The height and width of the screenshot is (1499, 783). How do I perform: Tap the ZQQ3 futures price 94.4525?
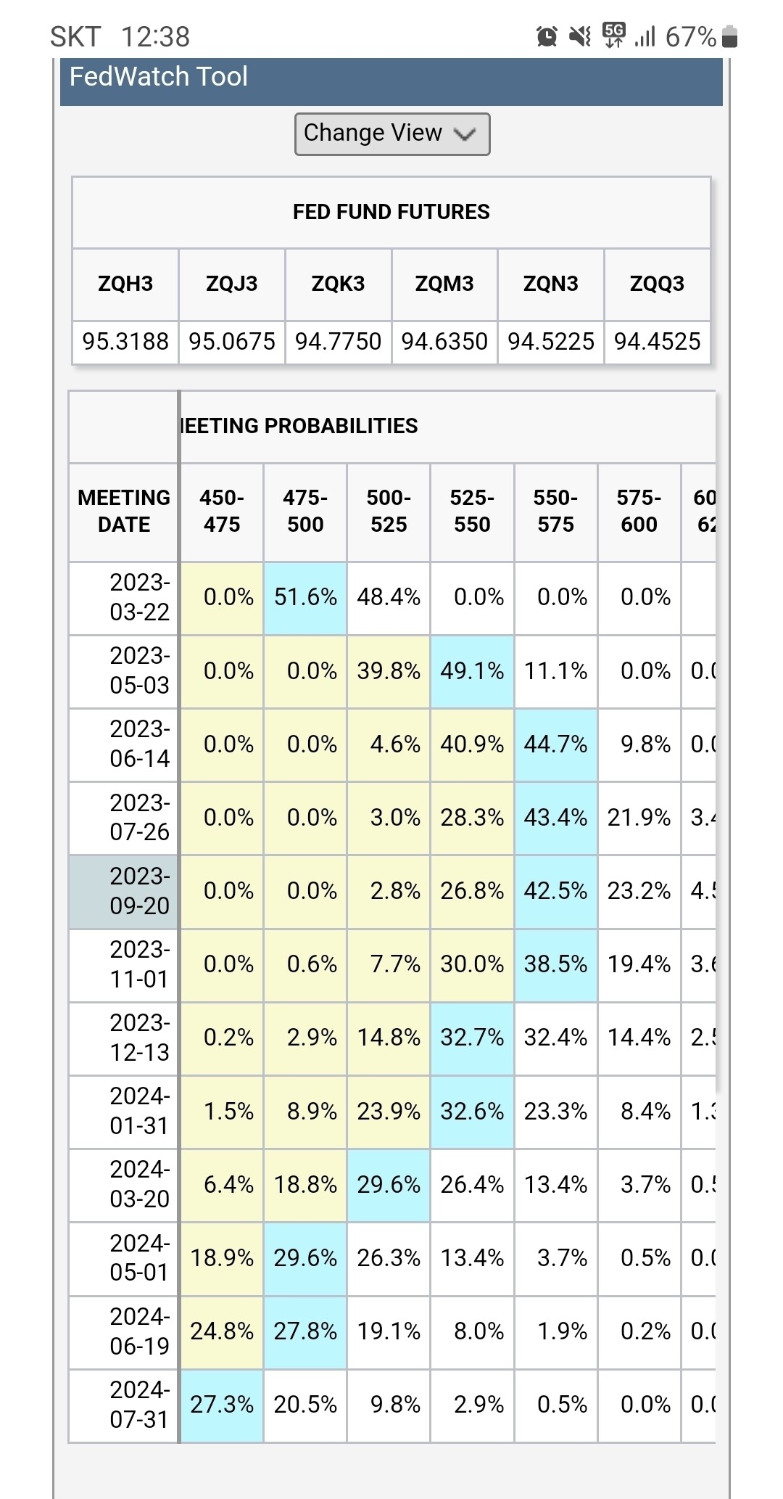(656, 341)
